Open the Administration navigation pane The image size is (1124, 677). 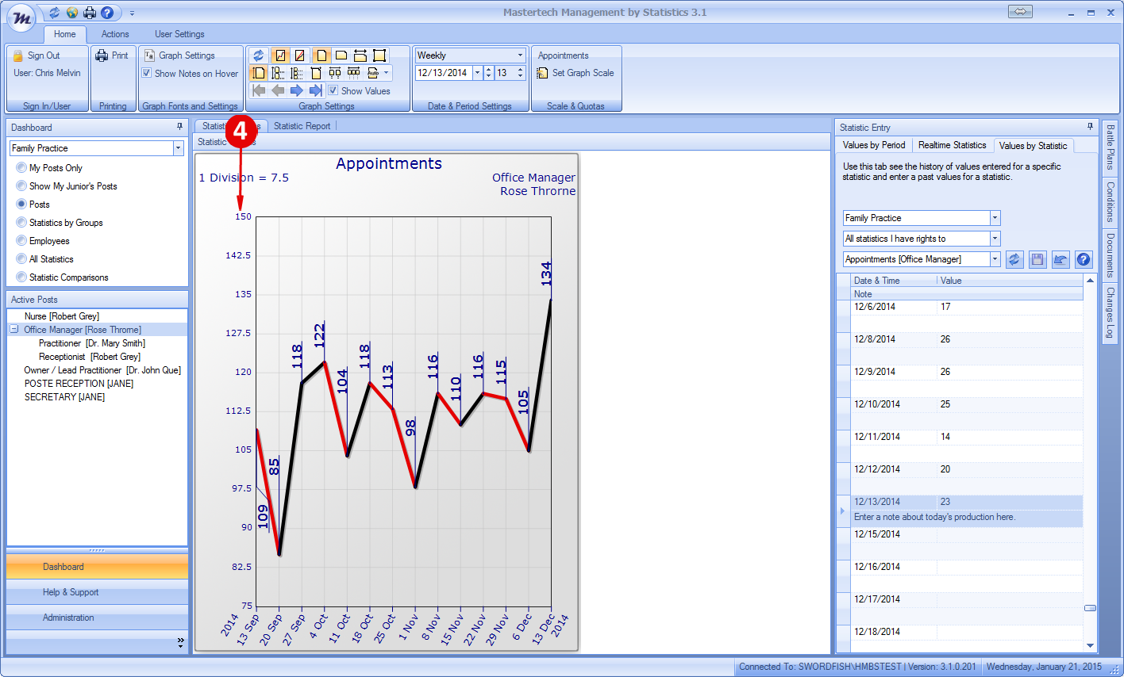coord(97,618)
